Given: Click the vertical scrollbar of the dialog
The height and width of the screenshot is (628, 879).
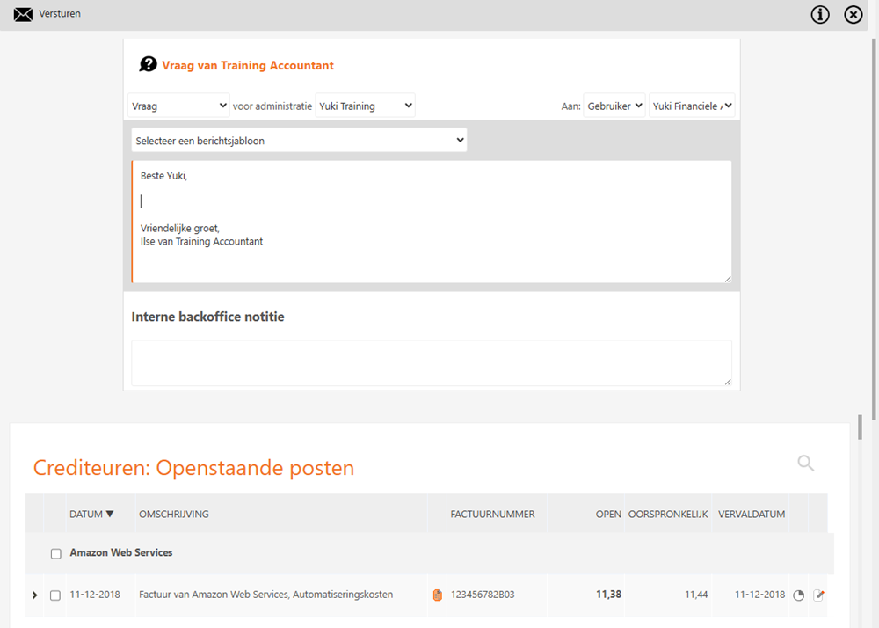Looking at the screenshot, I should 874,230.
